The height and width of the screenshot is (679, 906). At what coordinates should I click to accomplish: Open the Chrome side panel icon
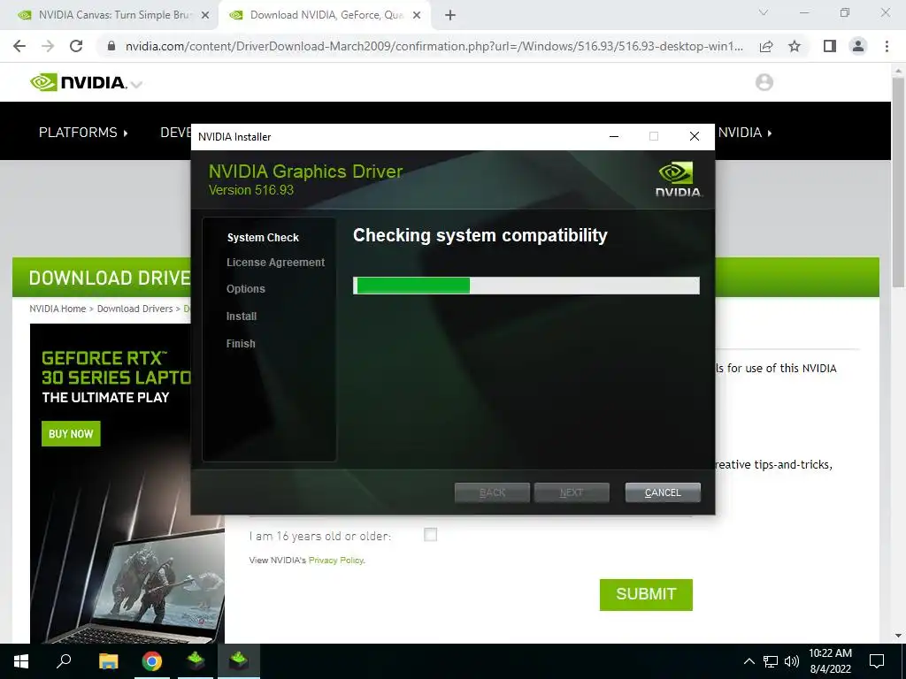[830, 46]
